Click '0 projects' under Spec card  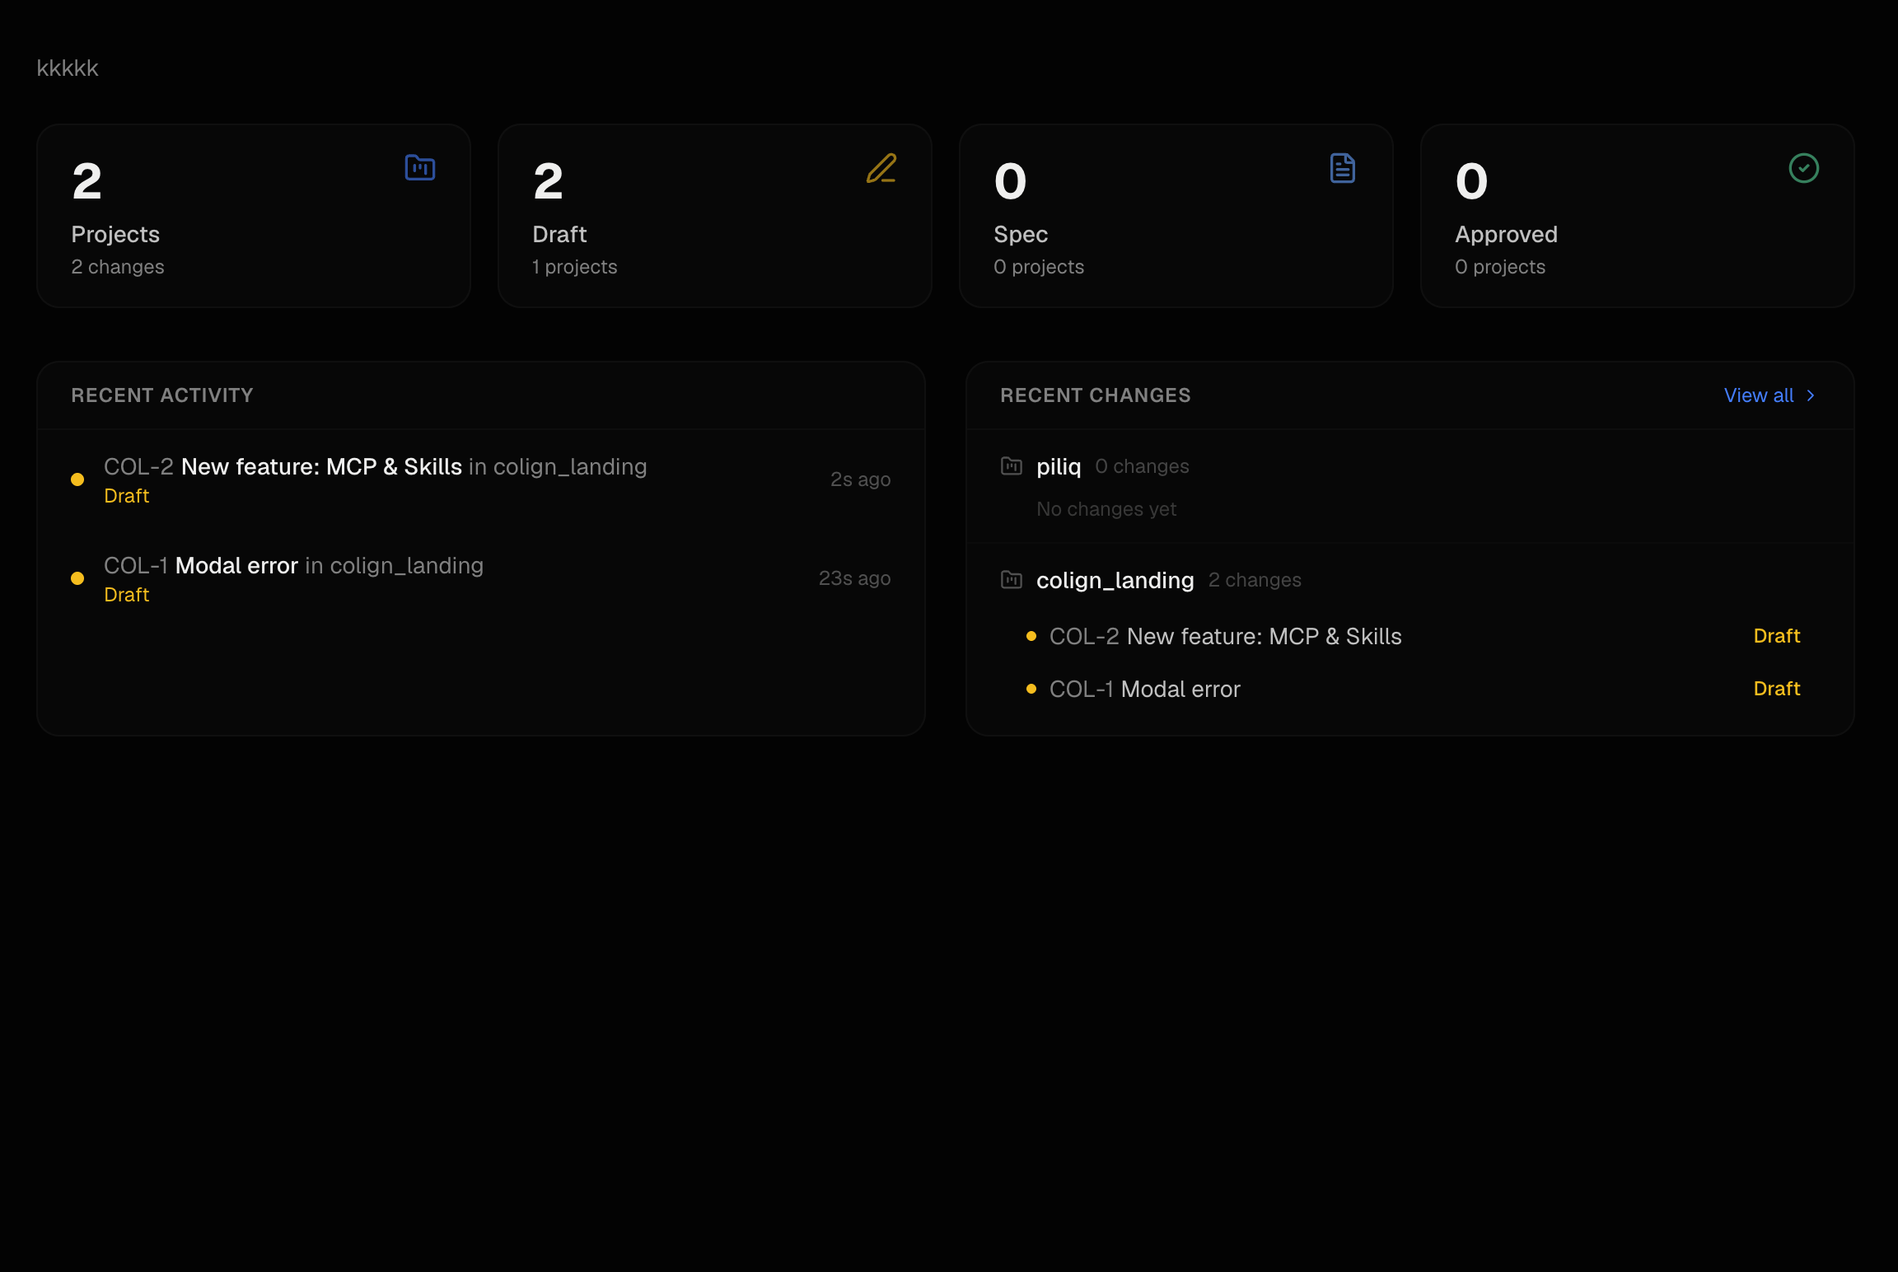[x=1039, y=267]
